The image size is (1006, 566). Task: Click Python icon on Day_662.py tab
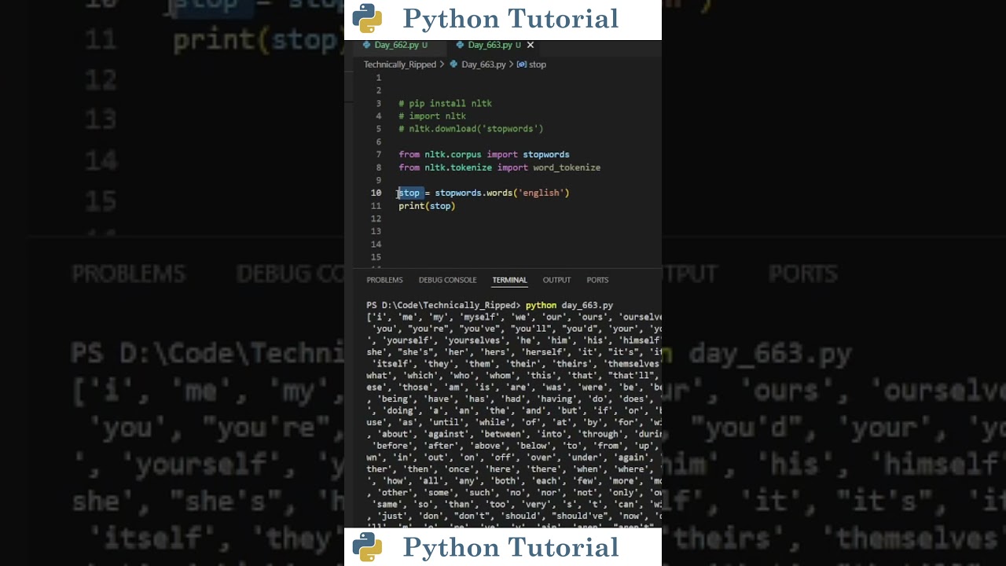click(366, 46)
